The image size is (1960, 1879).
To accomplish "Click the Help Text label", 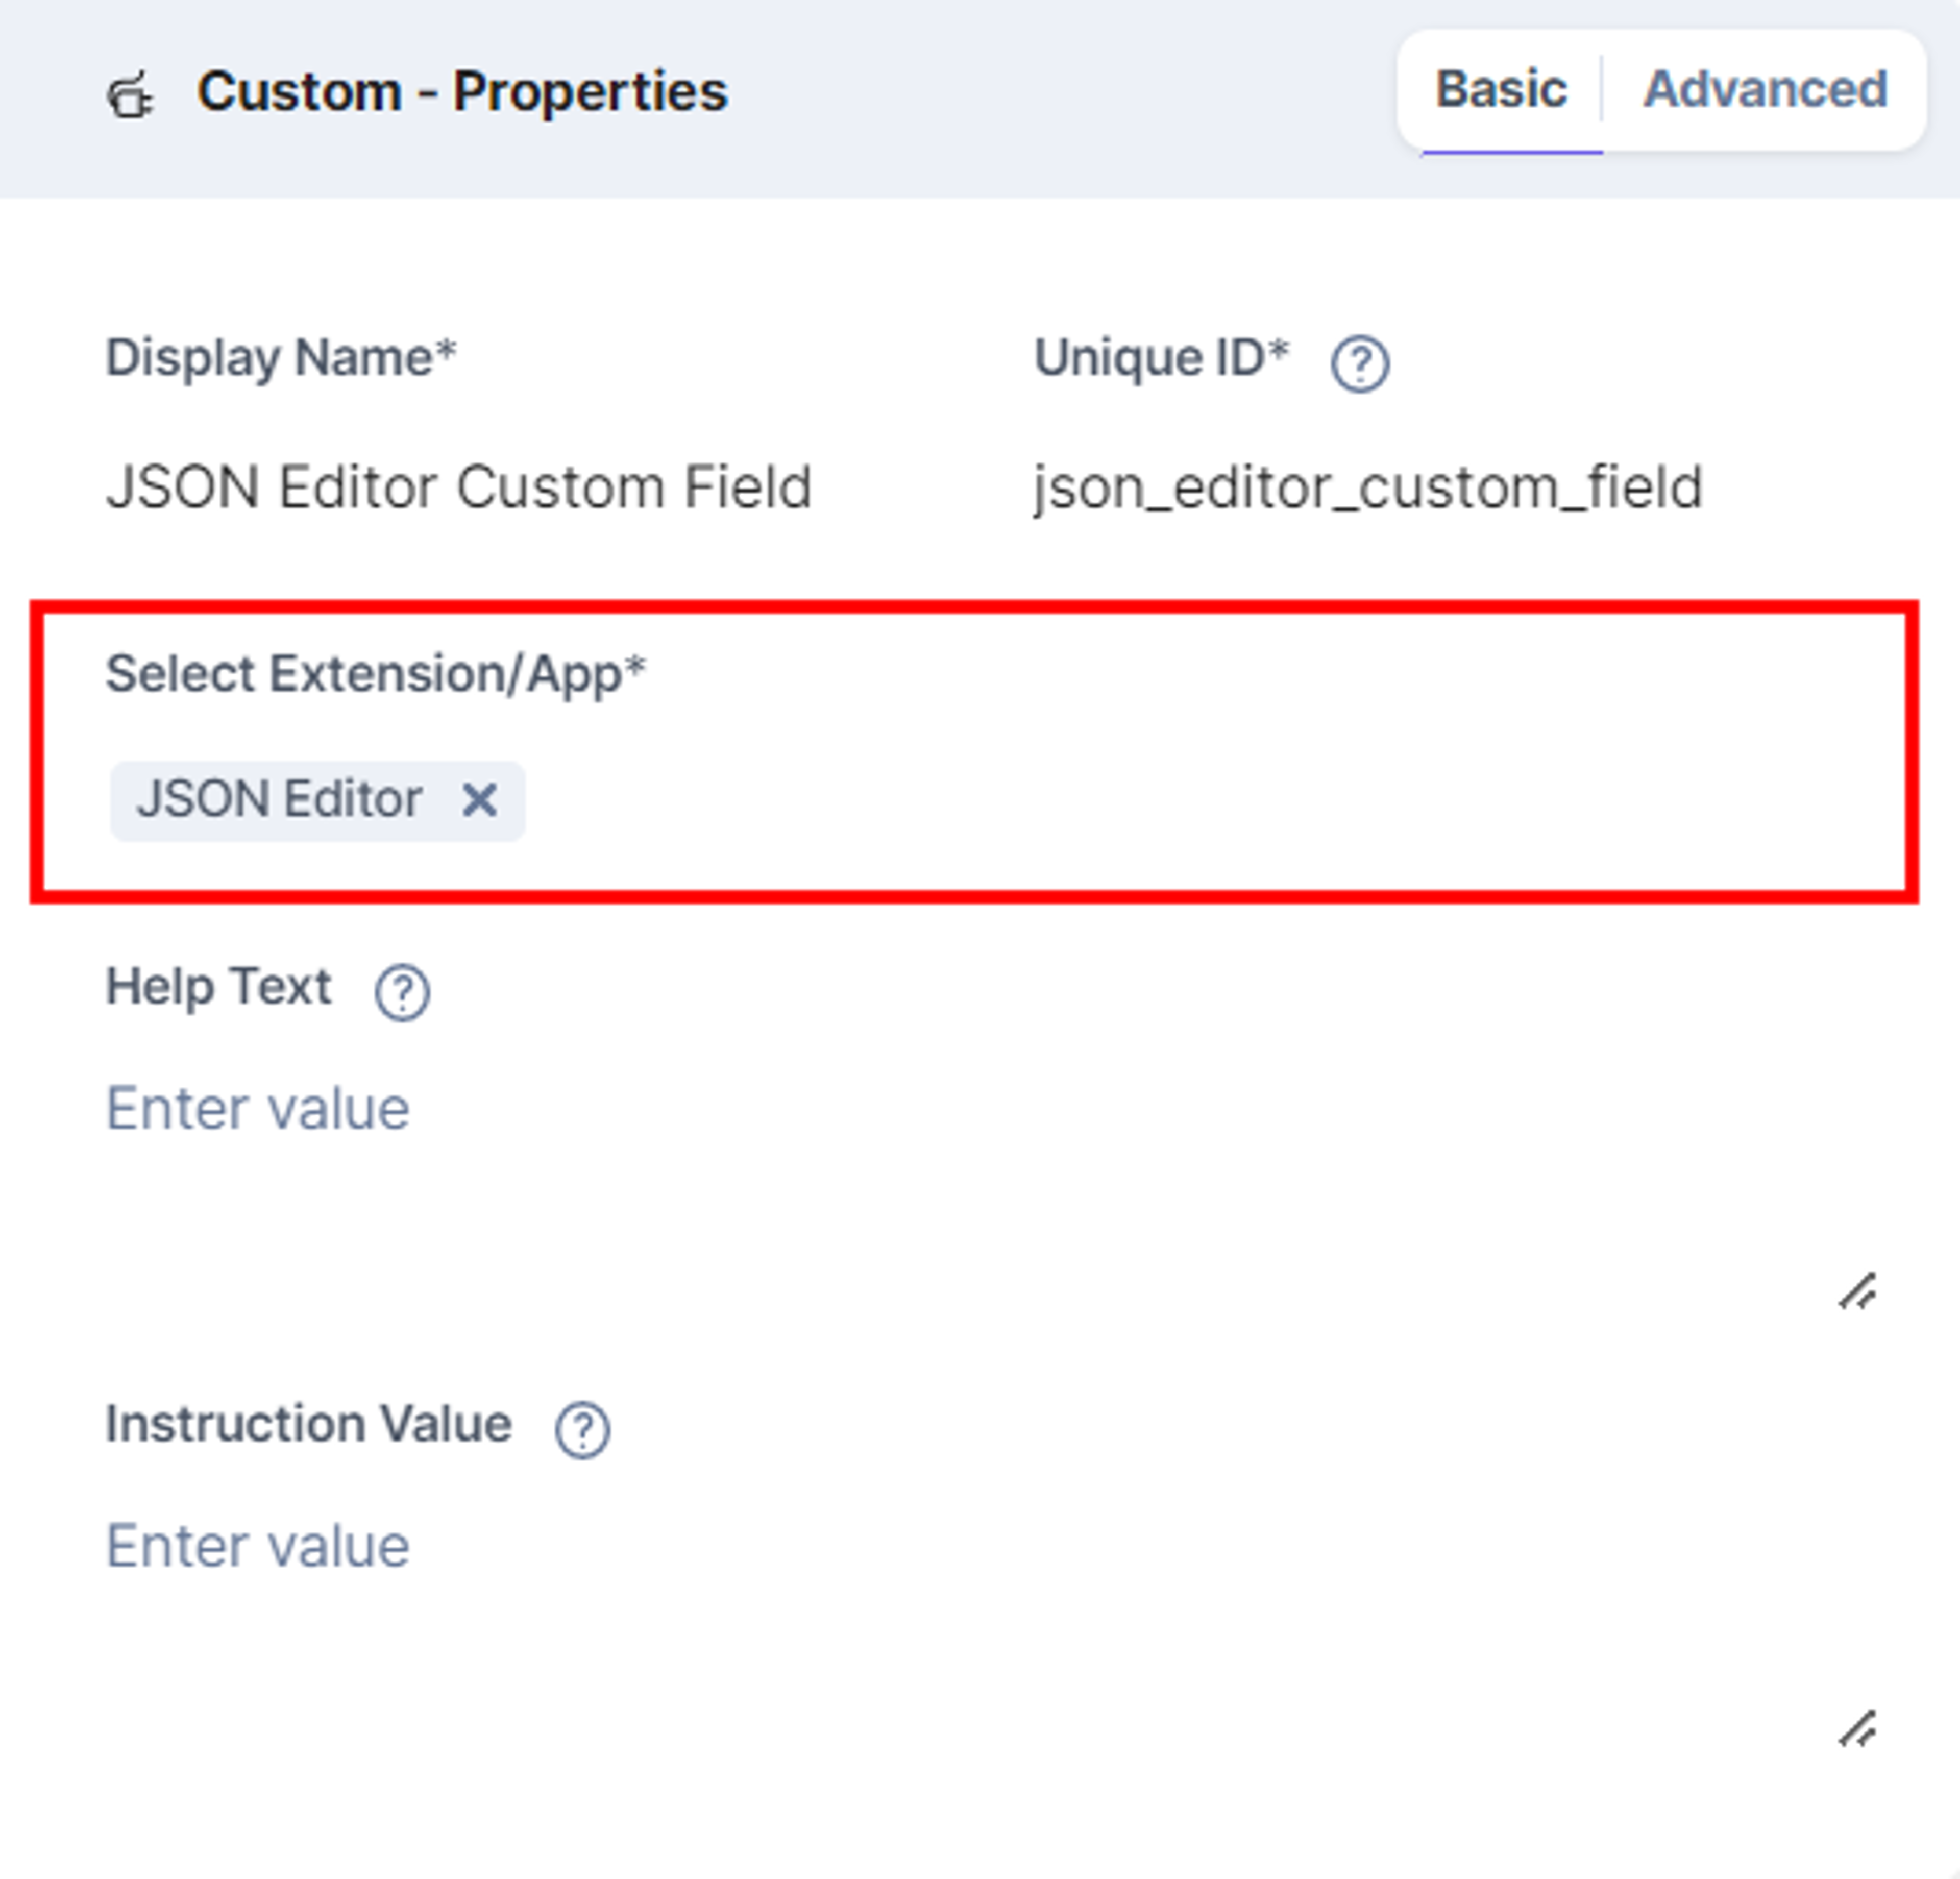I will [x=218, y=987].
